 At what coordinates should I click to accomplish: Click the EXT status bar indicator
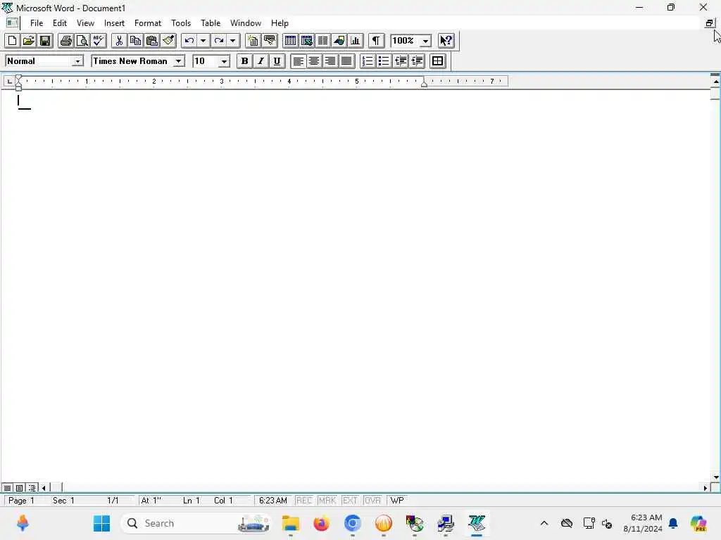click(349, 501)
